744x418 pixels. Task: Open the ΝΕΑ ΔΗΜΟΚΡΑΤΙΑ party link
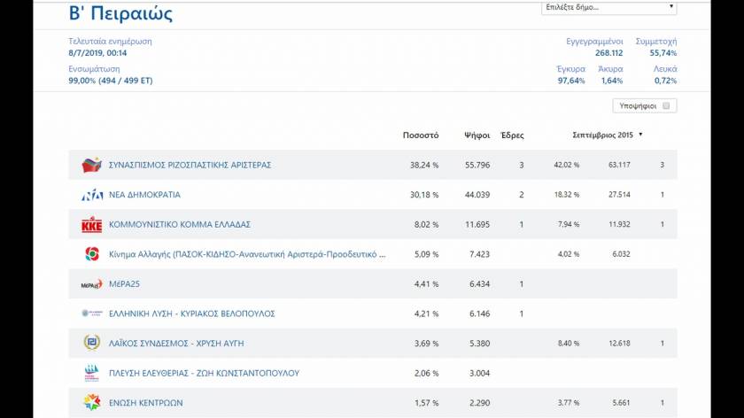[144, 195]
